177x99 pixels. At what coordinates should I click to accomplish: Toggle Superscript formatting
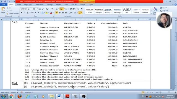[38, 13]
